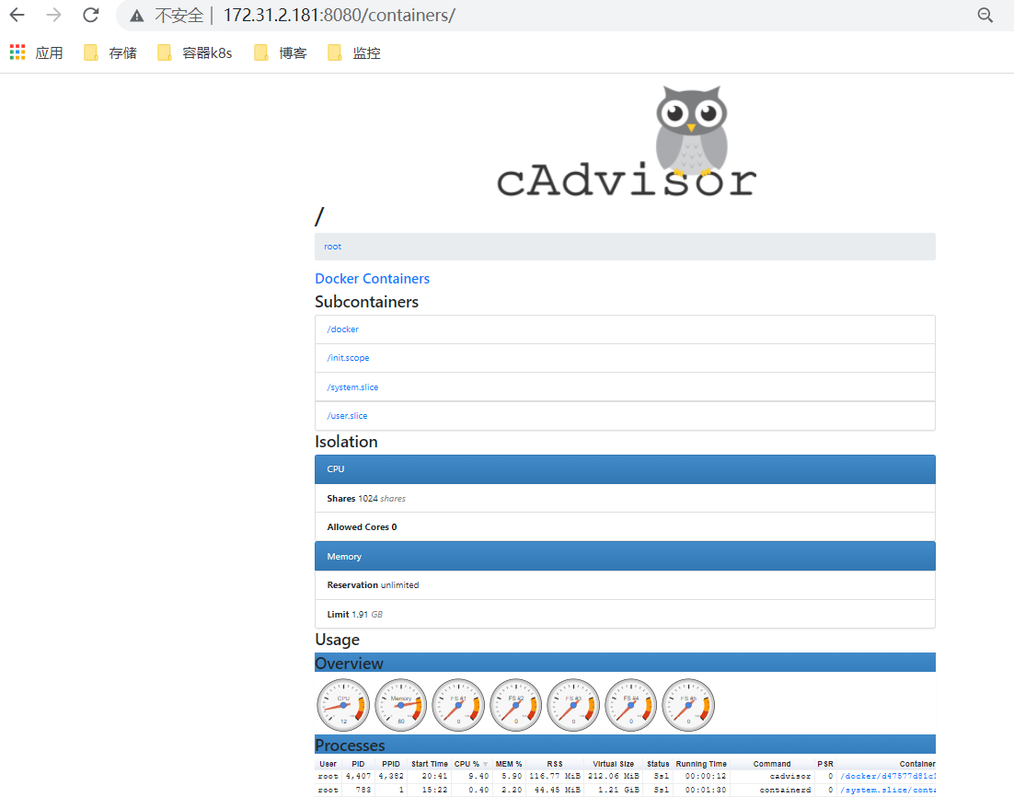Viewport: 1014px width, 797px height.
Task: Click the cAdvisor owl logo
Action: click(626, 142)
